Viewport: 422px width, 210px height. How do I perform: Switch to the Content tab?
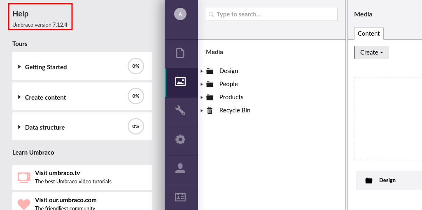[369, 34]
